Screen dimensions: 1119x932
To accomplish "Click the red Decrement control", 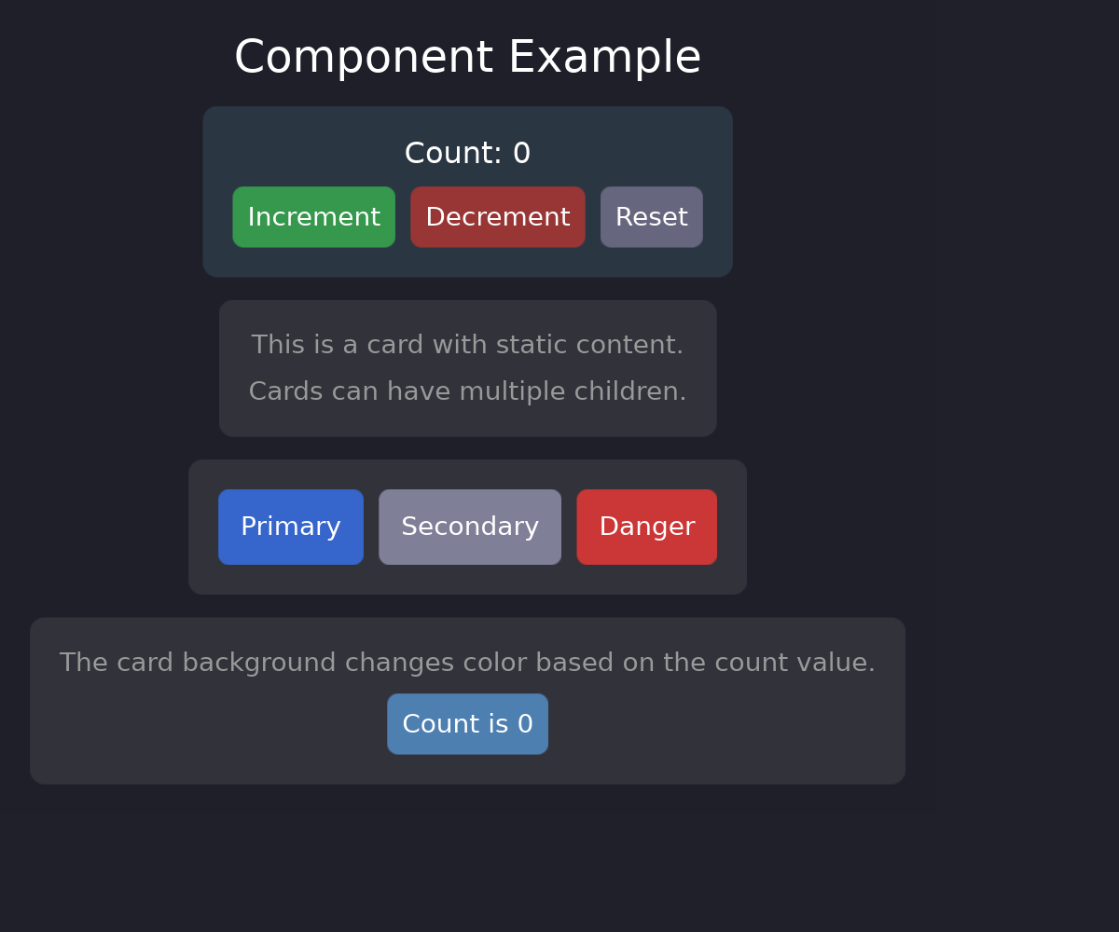I will point(497,216).
